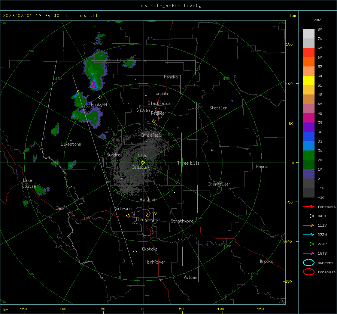This screenshot has width=337, height=314.
Task: Click the yellow diamond marker at radar center
Action: click(143, 163)
